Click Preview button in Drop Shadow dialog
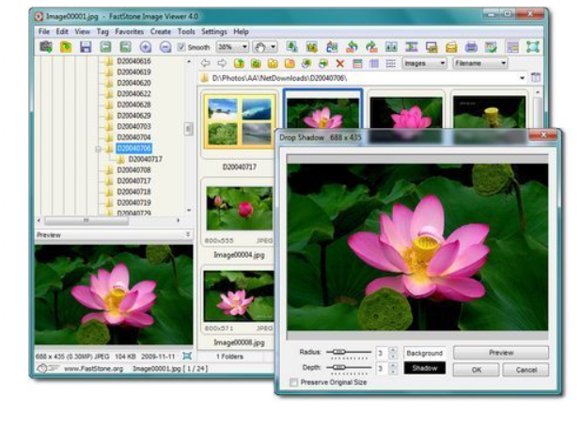Screen dimensions: 581x429 [501, 353]
